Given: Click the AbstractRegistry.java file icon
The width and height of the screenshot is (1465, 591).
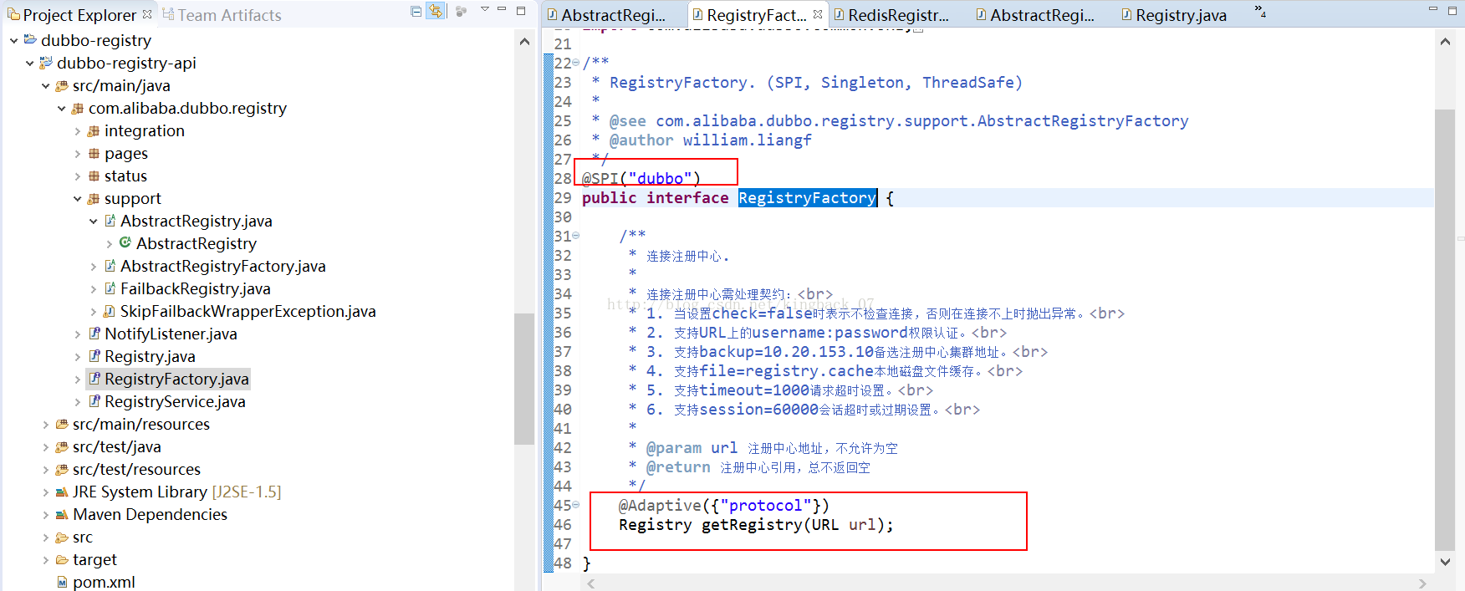Looking at the screenshot, I should 110,221.
